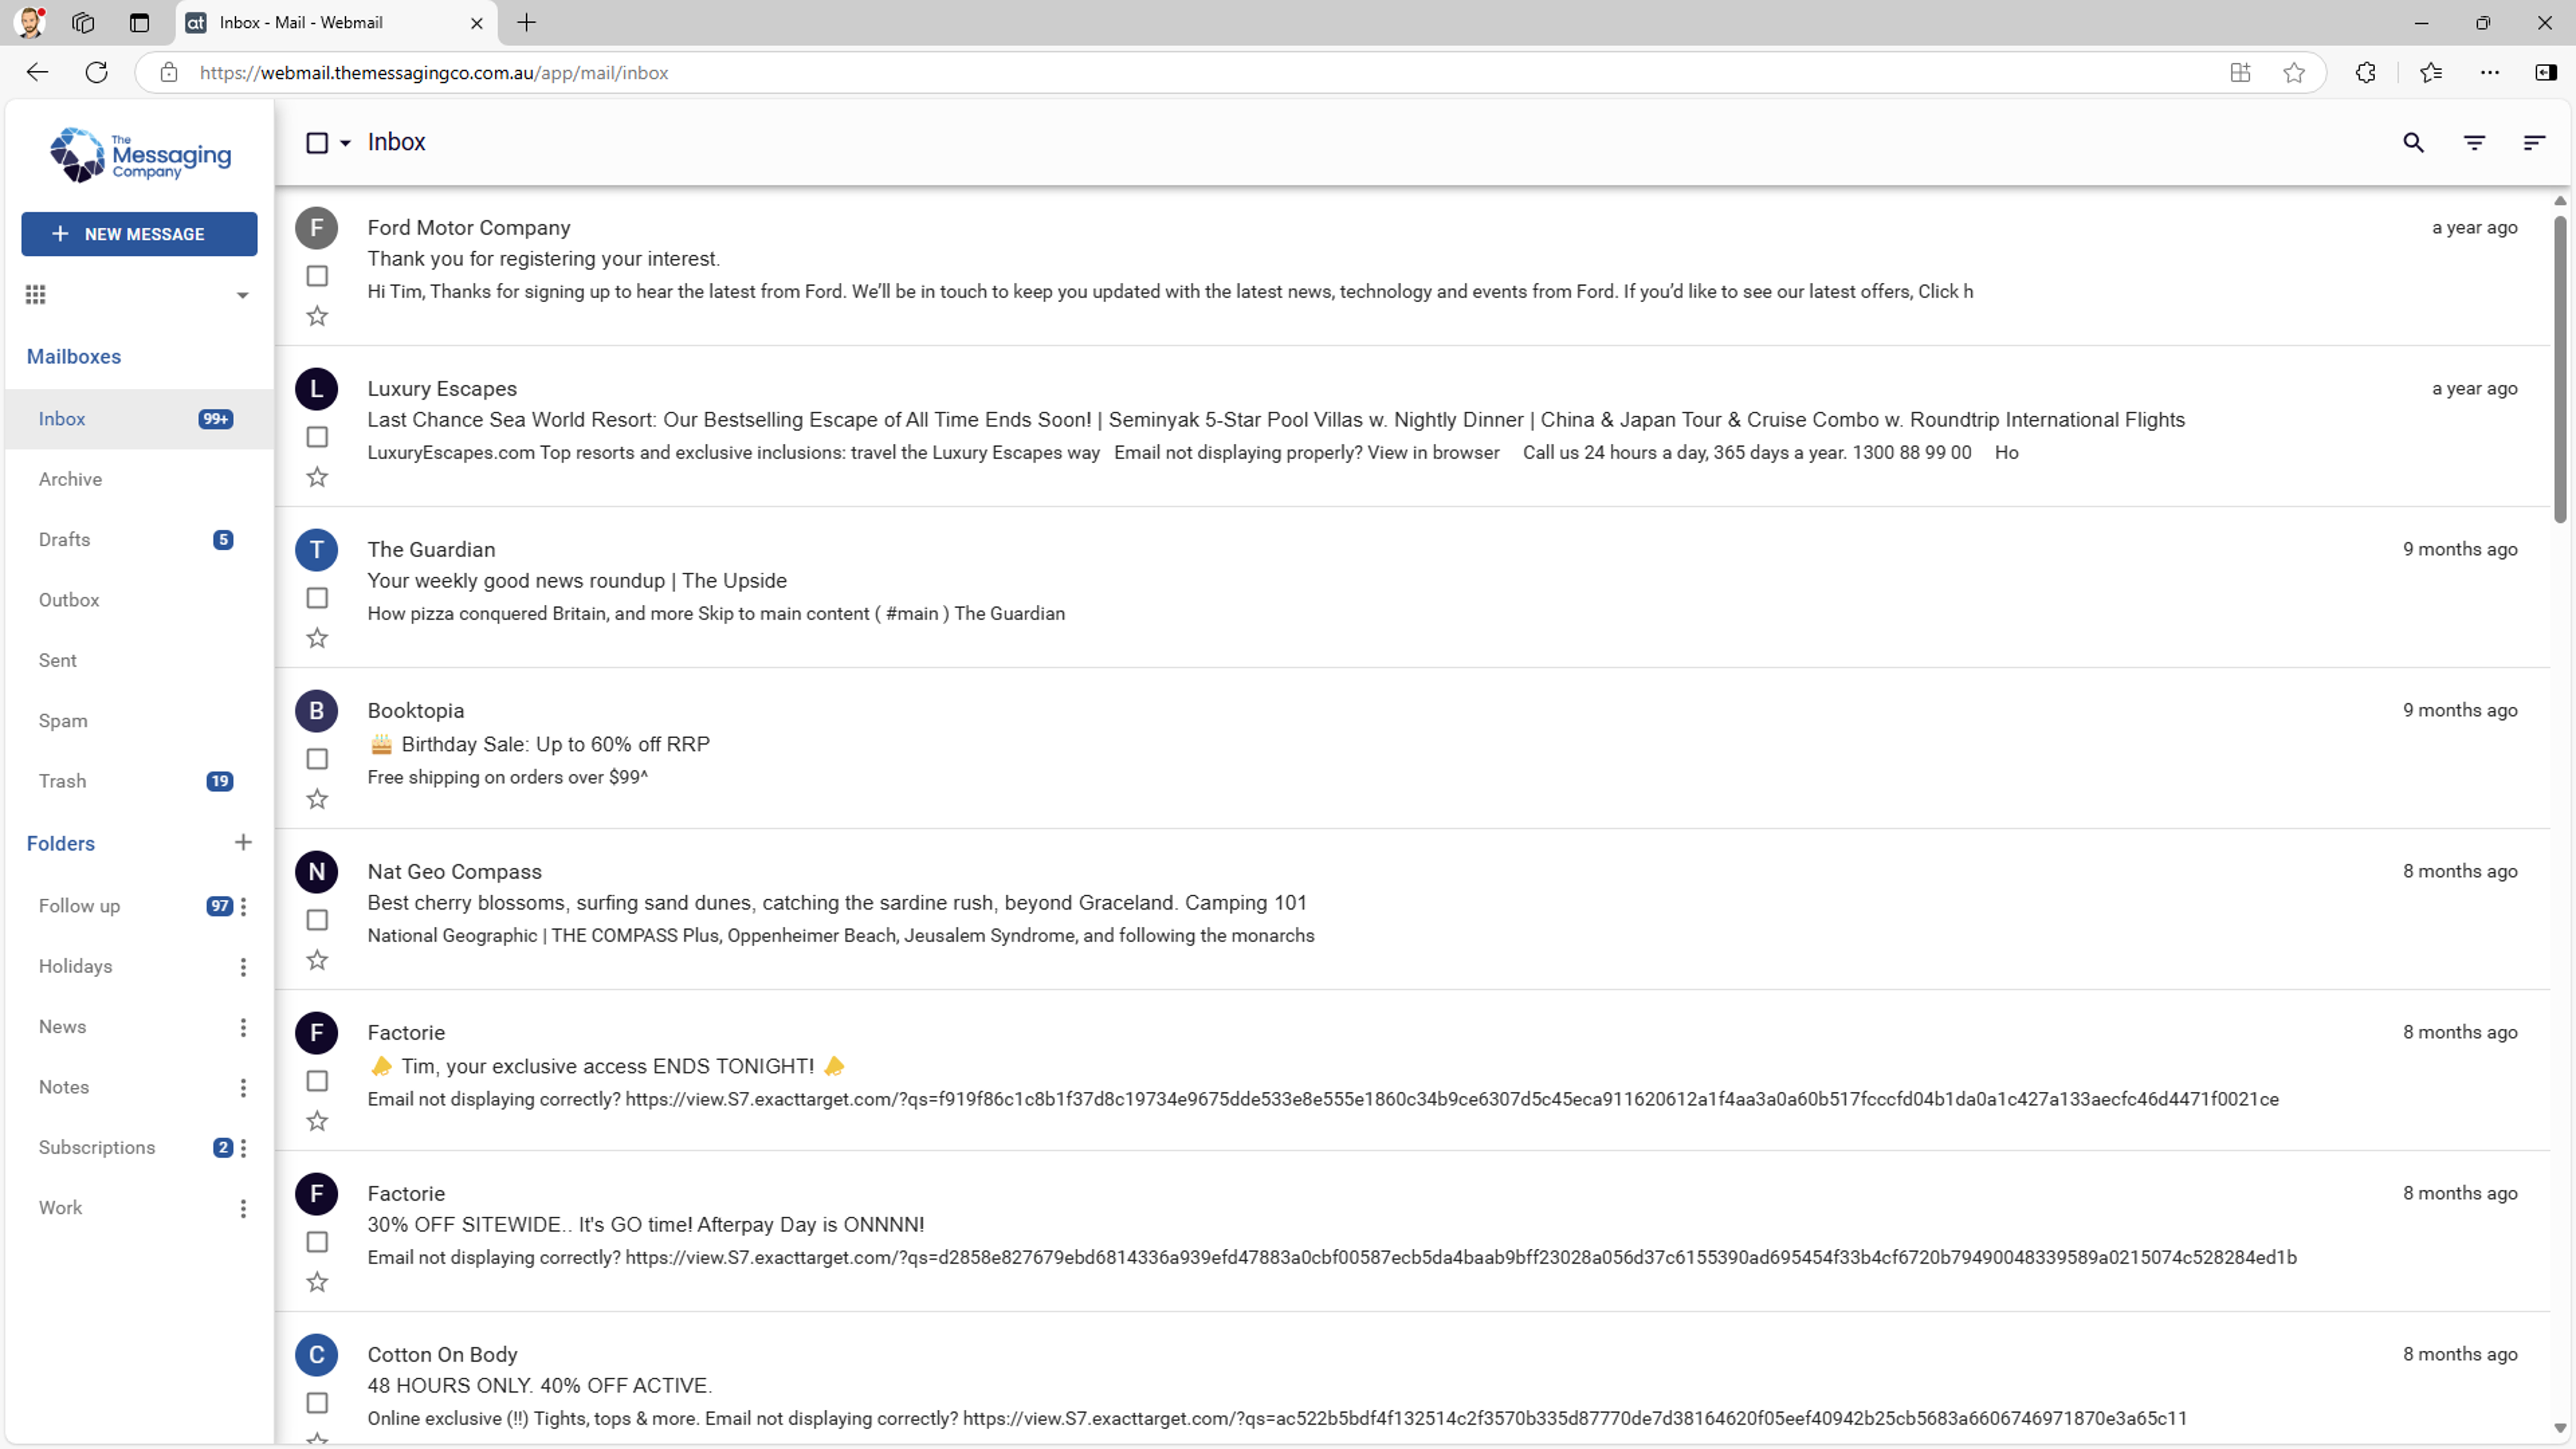Select the Inbox mailbox
The height and width of the screenshot is (1449, 2576).
coord(139,419)
